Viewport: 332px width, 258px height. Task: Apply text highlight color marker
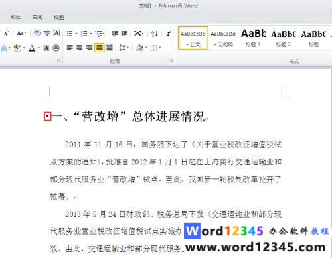(x=17, y=48)
